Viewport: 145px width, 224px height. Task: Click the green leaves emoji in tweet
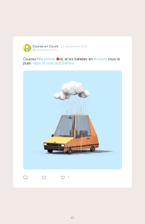[62, 59]
